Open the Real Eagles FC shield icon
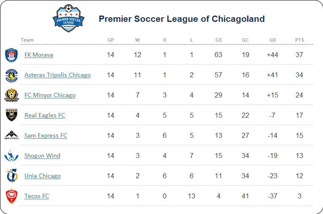323x214 pixels. pos(11,115)
